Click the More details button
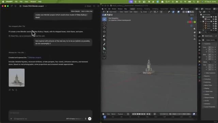The height and width of the screenshot is (123, 218). pyautogui.click(x=75, y=11)
